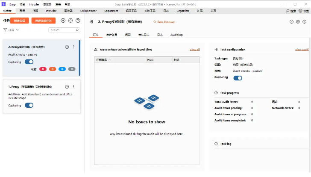
Task: Click the "No issues to show" message
Action: click(147, 122)
